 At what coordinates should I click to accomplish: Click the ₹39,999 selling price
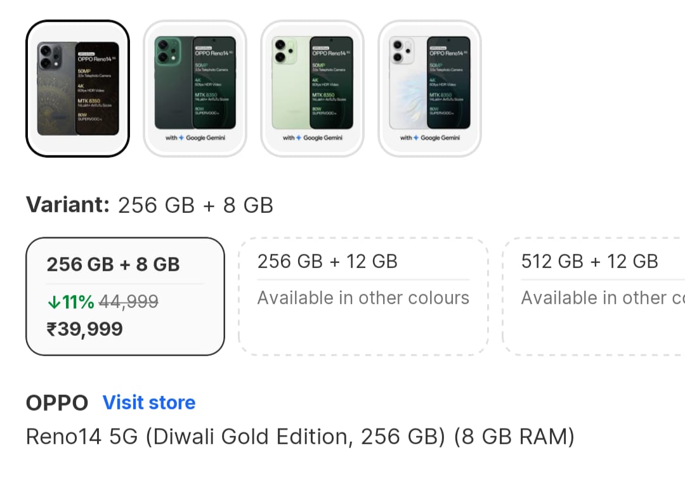click(x=85, y=329)
